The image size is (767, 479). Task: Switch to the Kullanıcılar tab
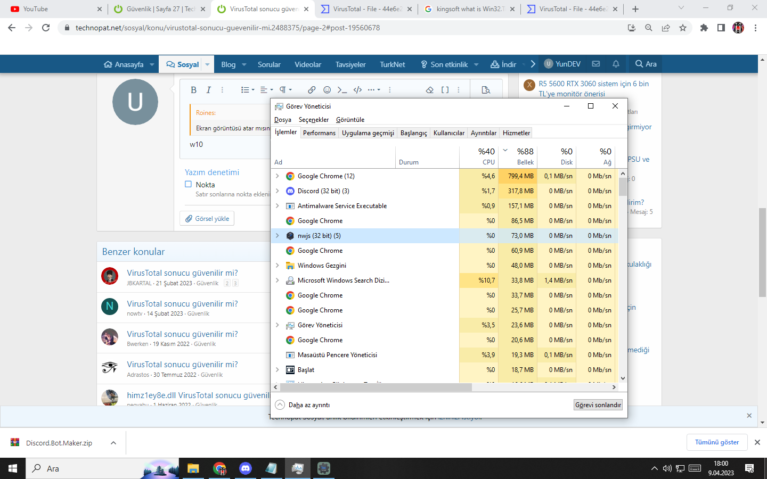click(449, 133)
